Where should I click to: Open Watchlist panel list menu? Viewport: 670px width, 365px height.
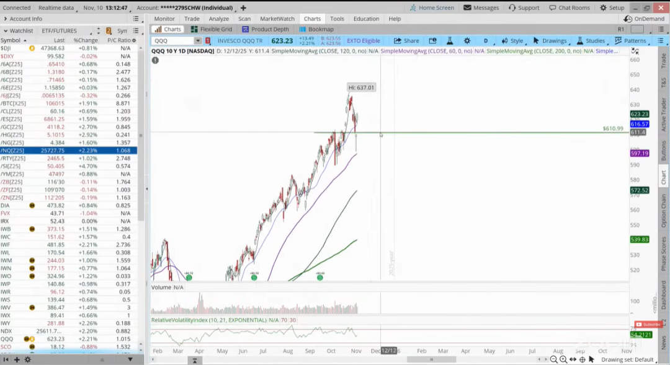tap(135, 31)
